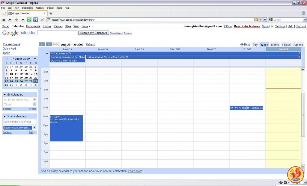Open Sri Varasiddhi Vinayaka Vrata event
Screen dimensions: 307x186
tap(66, 128)
